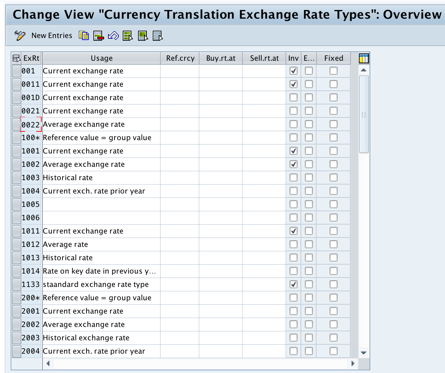Click Usage field of row 1005
445x373 pixels.
click(x=101, y=204)
